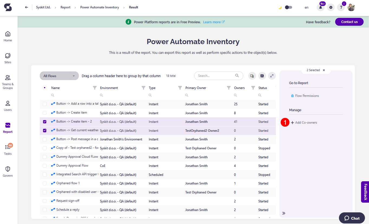Navigate to Teams & Groups in the sidebar

8,81
